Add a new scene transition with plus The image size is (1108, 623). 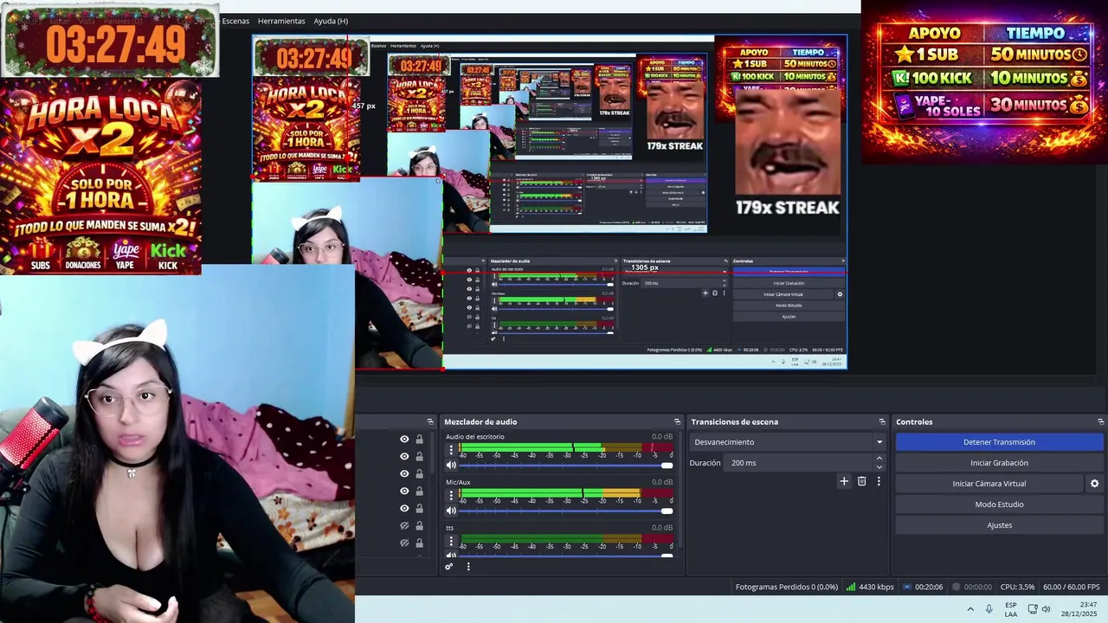(x=844, y=481)
